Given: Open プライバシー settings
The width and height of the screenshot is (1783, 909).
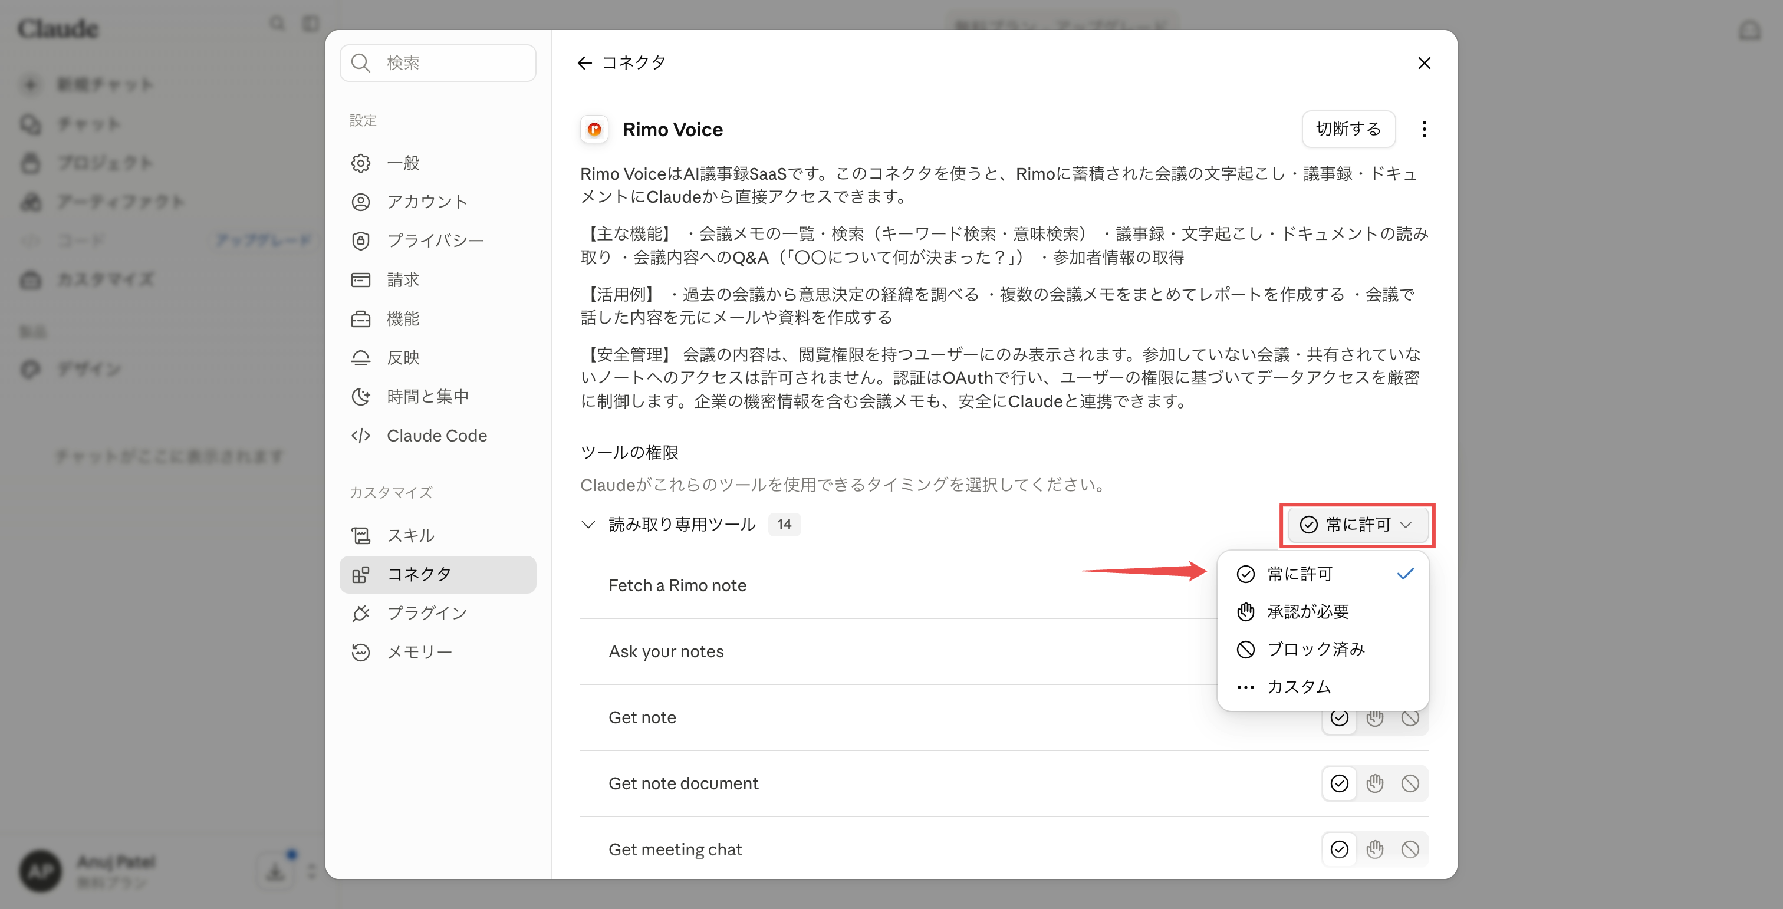Looking at the screenshot, I should click(437, 241).
